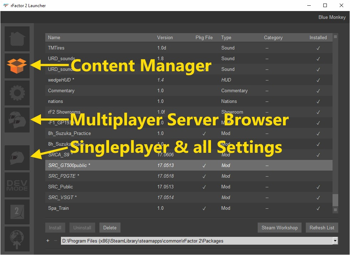Viewport: 350px width, 255px height.
Task: Open the gear settings icon in sidebar
Action: [x=17, y=93]
